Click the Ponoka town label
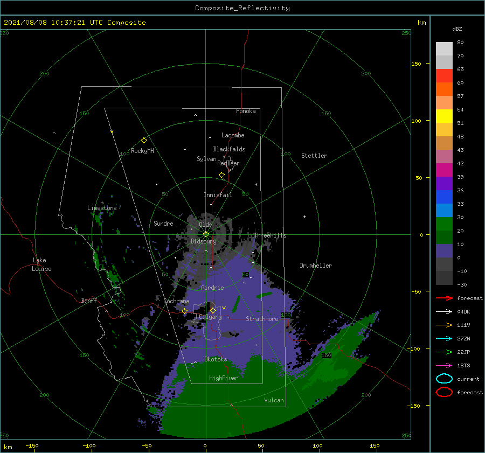Viewport: 485px width, 453px height. click(x=246, y=111)
